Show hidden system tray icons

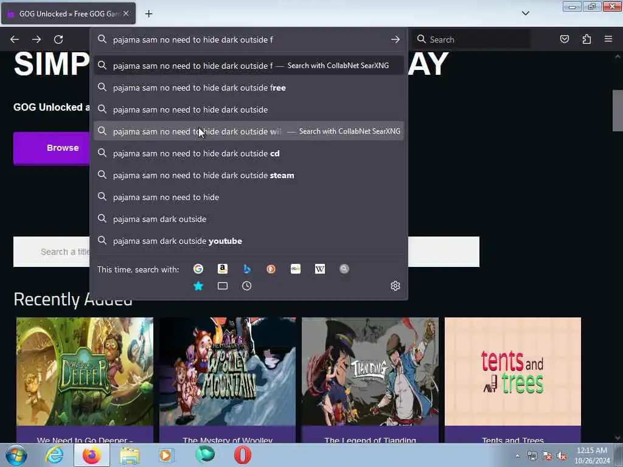point(517,456)
